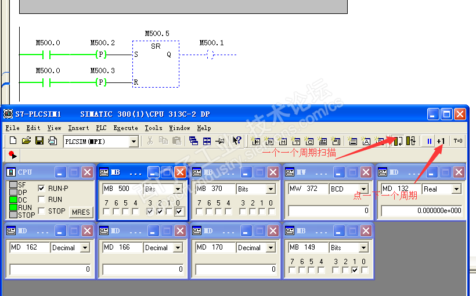Insert a Timer window icon
This screenshot has width=476, height=296.
295,141
